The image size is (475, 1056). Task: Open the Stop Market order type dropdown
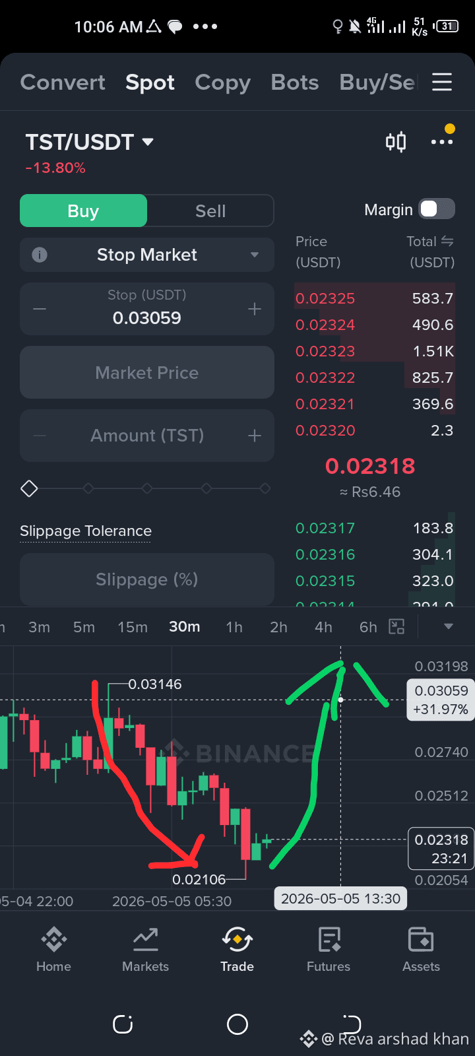point(147,255)
